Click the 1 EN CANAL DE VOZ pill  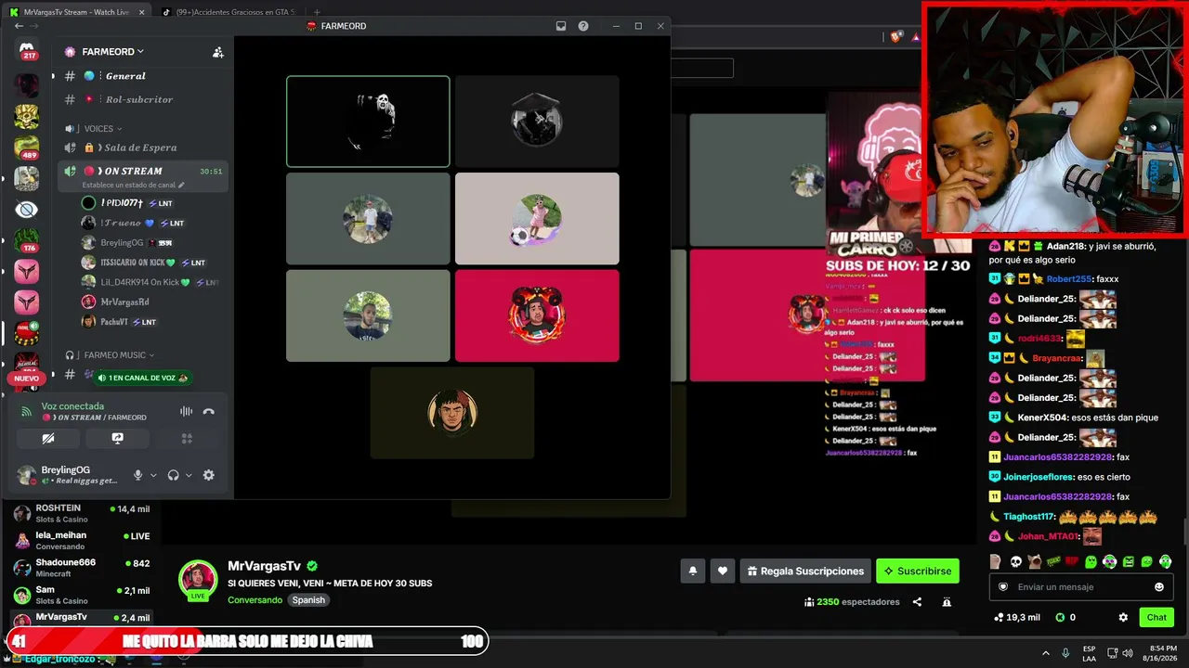pyautogui.click(x=143, y=378)
